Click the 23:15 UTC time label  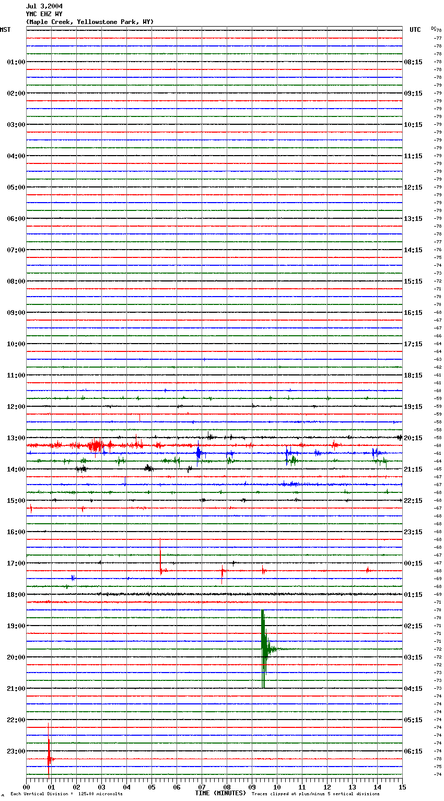click(x=413, y=532)
